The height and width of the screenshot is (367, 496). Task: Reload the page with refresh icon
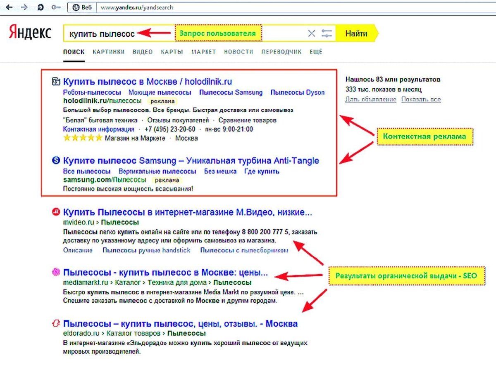(x=41, y=7)
